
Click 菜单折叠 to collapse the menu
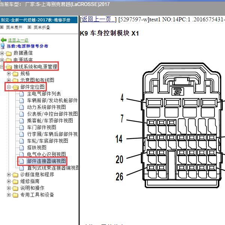tap(42, 27)
